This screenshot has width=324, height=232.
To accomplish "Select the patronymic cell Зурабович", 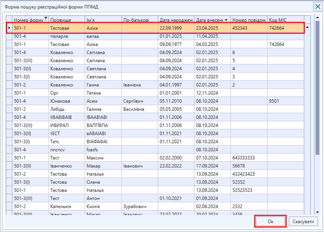I will (x=140, y=206).
